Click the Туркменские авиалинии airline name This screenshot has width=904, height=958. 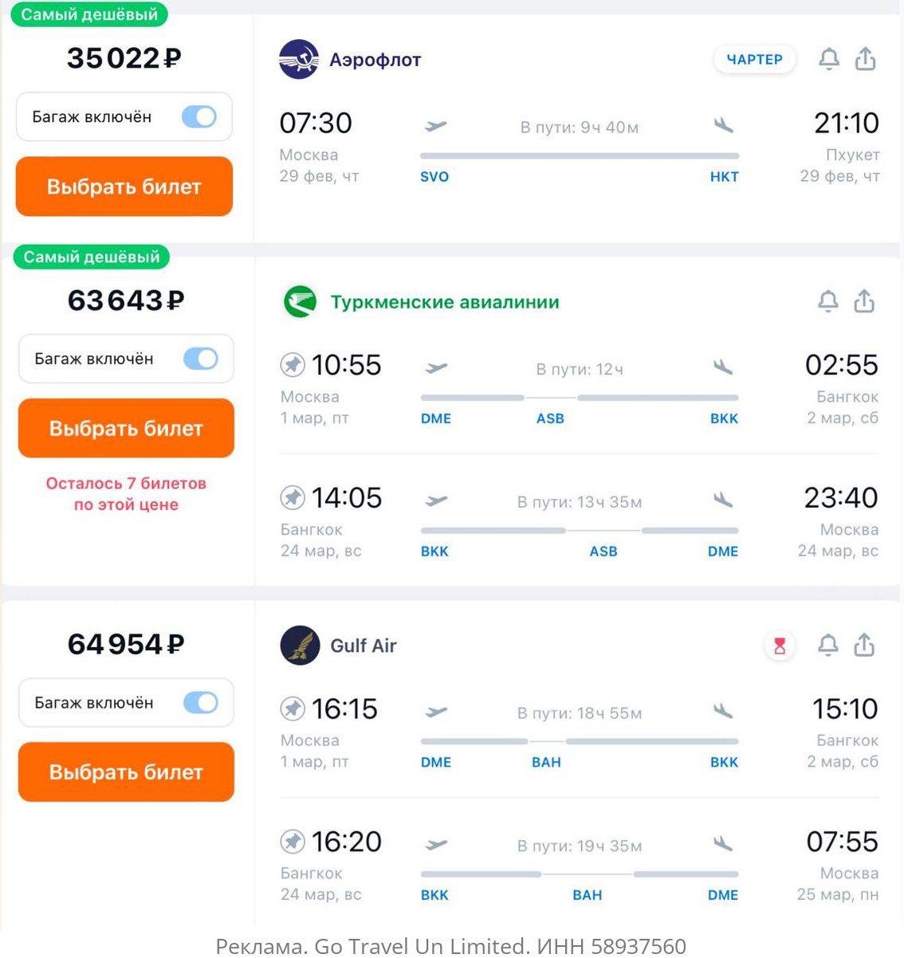(445, 302)
